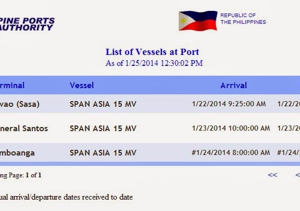The image size is (300, 211).
Task: Sort by the Vessel column header
Action: [x=82, y=86]
